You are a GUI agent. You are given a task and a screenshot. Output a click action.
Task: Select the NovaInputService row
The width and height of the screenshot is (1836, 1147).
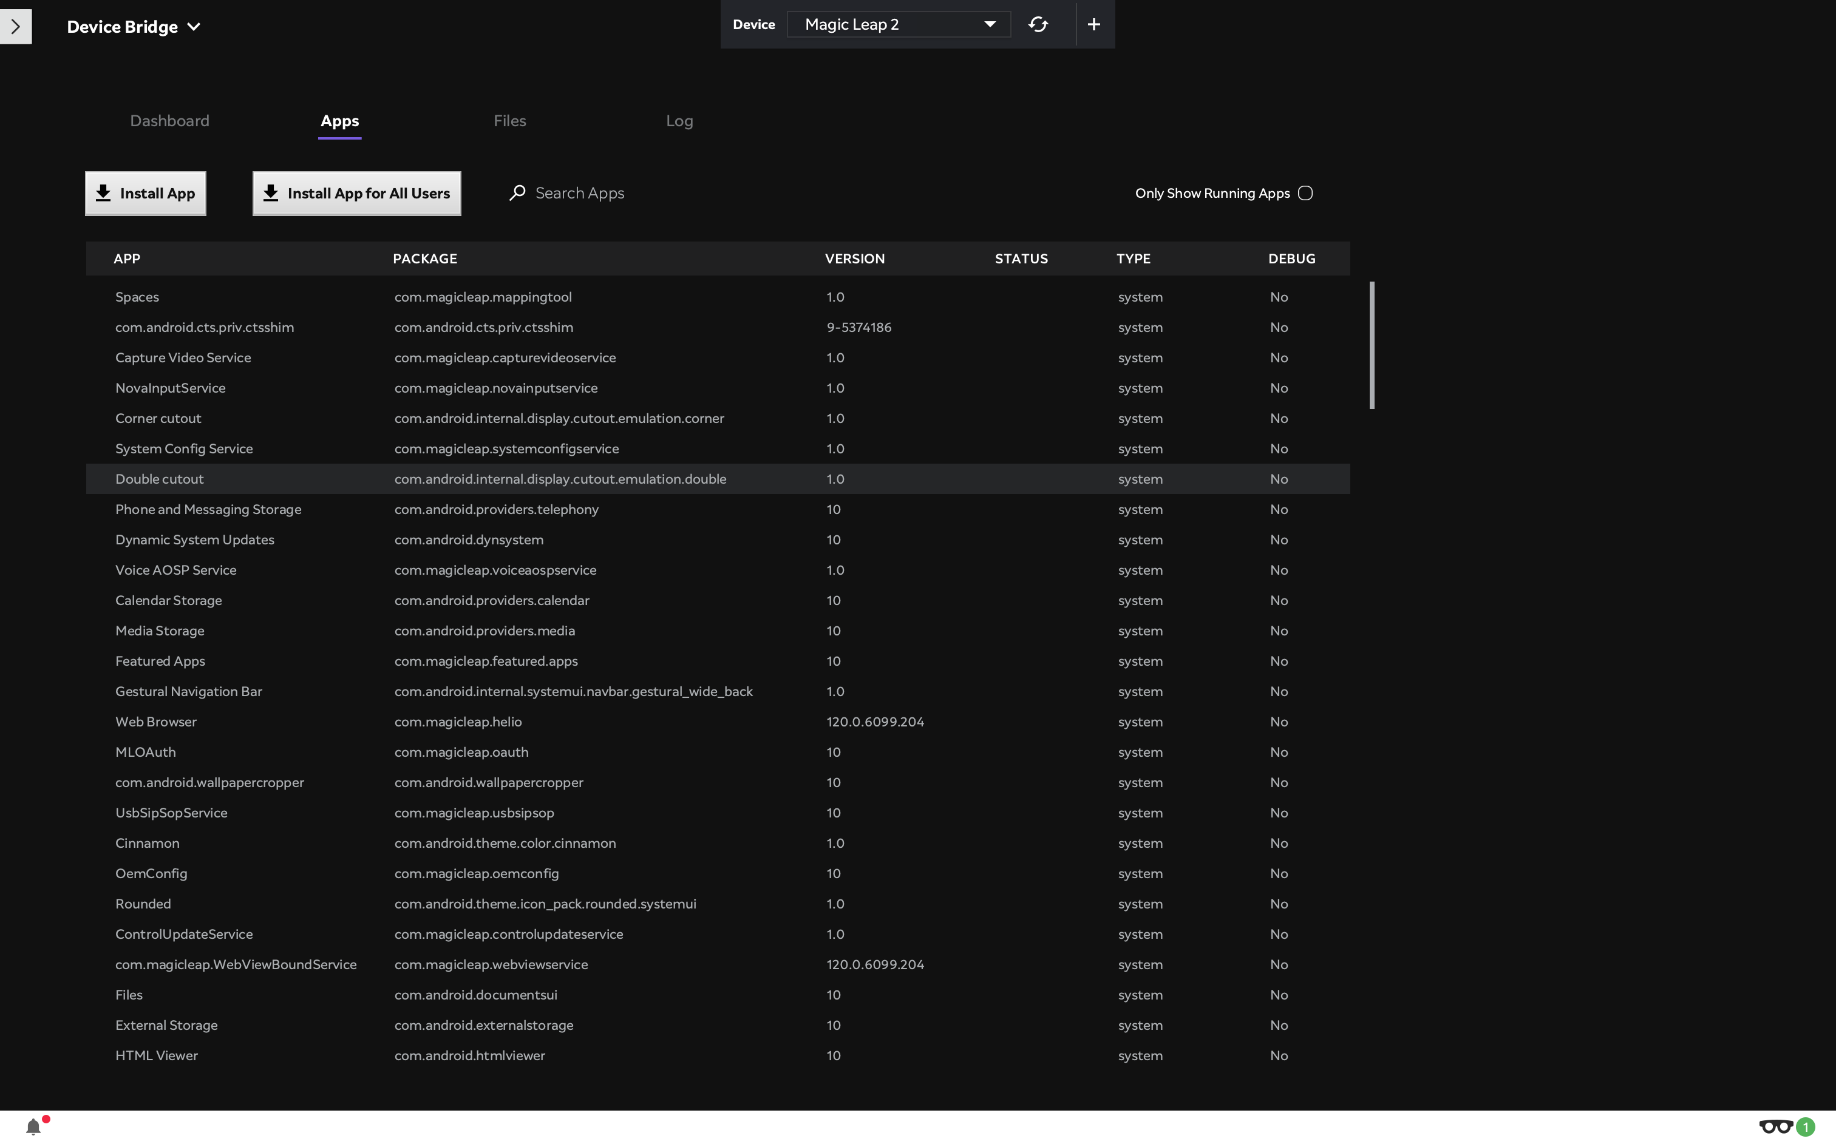[718, 388]
